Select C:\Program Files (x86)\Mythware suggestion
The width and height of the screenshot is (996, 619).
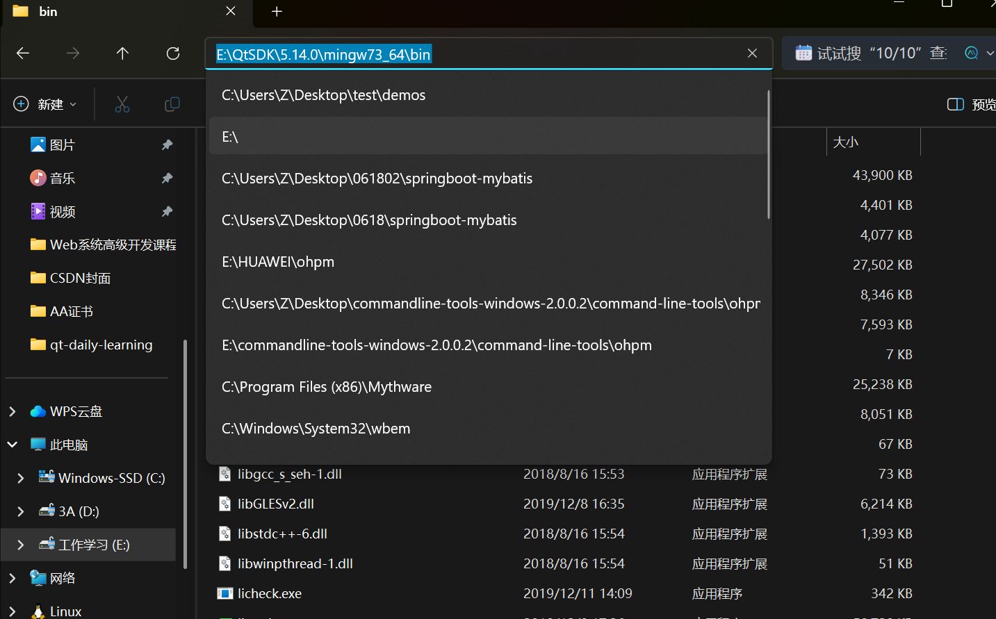(x=488, y=387)
